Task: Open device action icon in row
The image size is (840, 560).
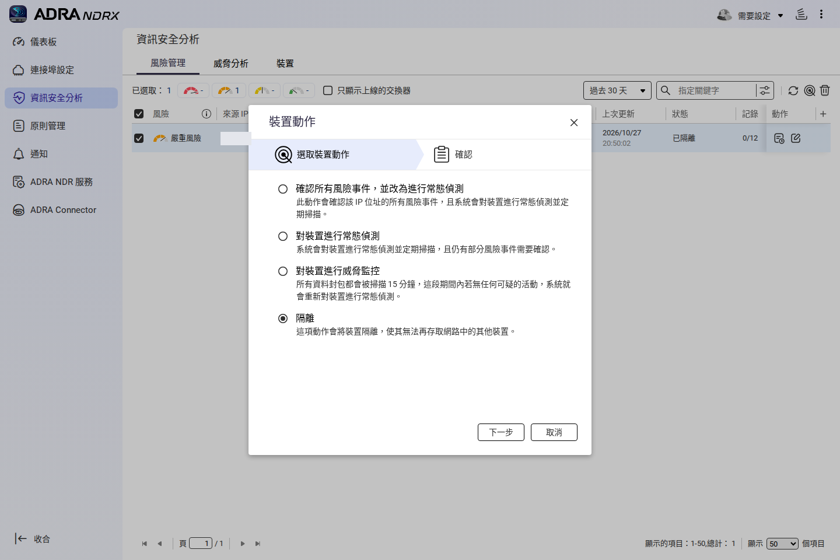Action: 779,138
